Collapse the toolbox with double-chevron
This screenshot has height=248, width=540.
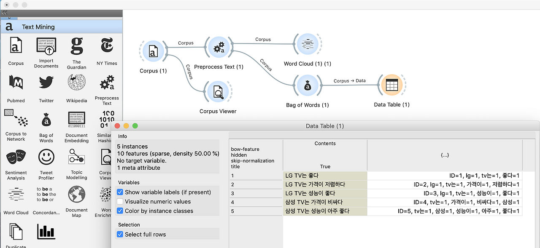tap(5, 13)
